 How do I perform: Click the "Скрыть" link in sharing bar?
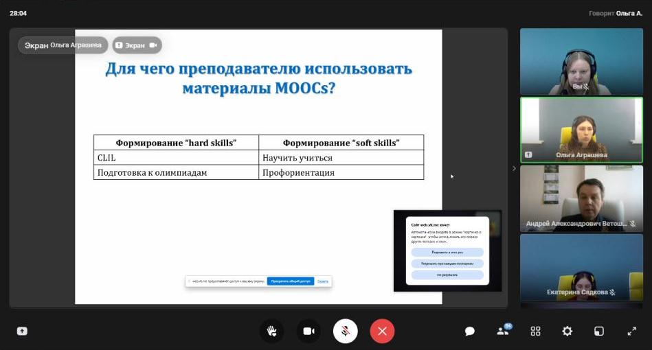coord(323,281)
